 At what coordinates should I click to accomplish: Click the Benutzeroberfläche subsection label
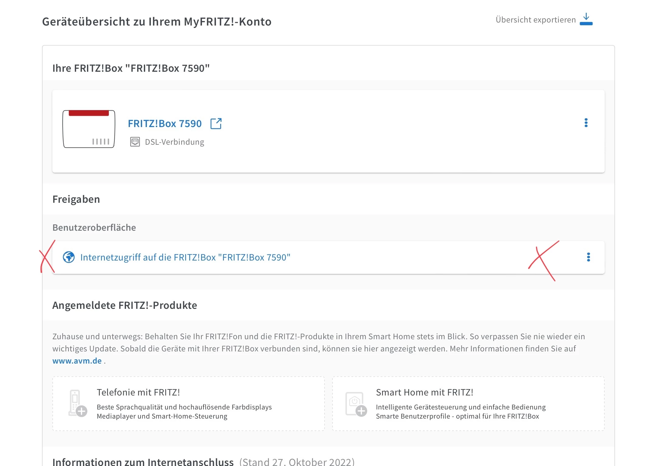tap(94, 227)
